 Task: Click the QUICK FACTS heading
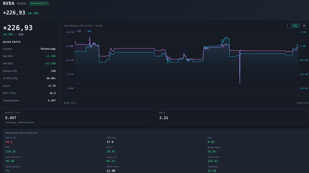pos(12,42)
